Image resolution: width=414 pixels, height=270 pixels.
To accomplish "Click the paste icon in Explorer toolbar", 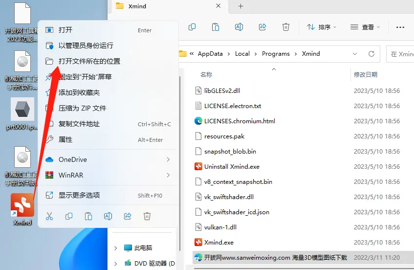I will [x=216, y=27].
